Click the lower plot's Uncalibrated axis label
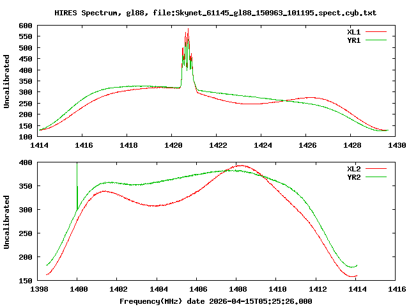Viewport: 409px width, 307px height. (x=6, y=222)
